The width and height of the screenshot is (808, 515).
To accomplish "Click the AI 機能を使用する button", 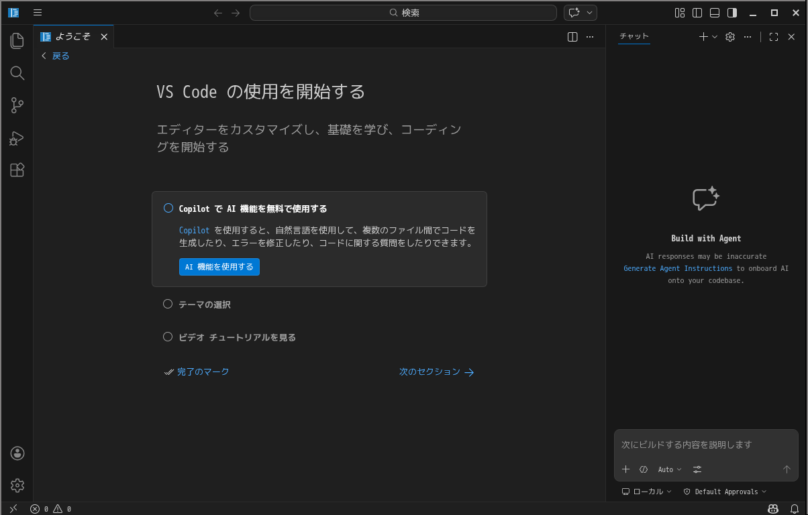I will (x=219, y=267).
